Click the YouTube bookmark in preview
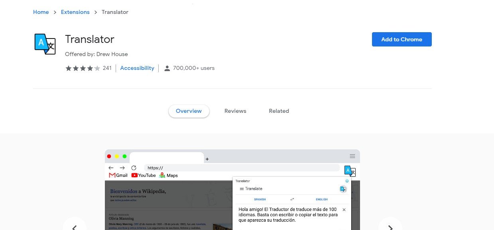 pyautogui.click(x=144, y=175)
